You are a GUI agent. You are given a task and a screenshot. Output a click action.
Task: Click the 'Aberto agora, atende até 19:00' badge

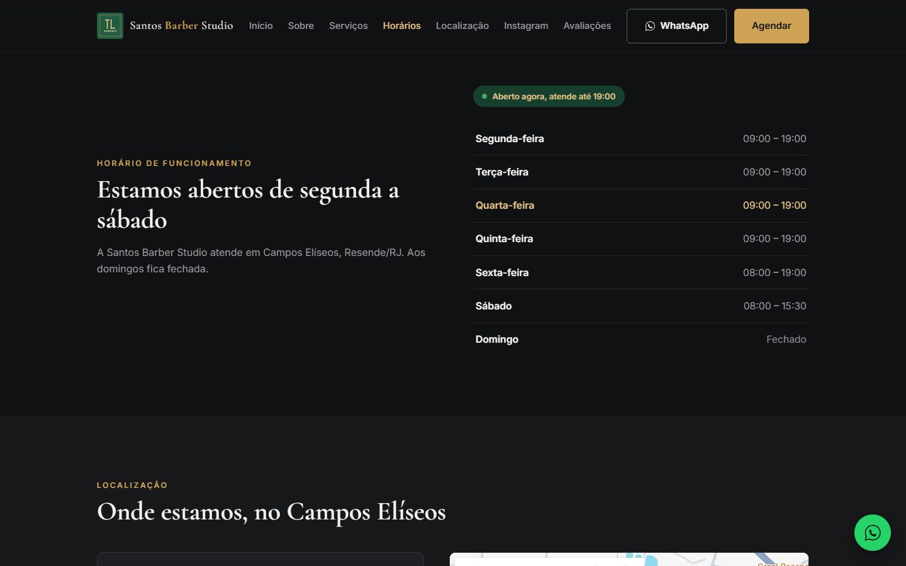pos(549,96)
